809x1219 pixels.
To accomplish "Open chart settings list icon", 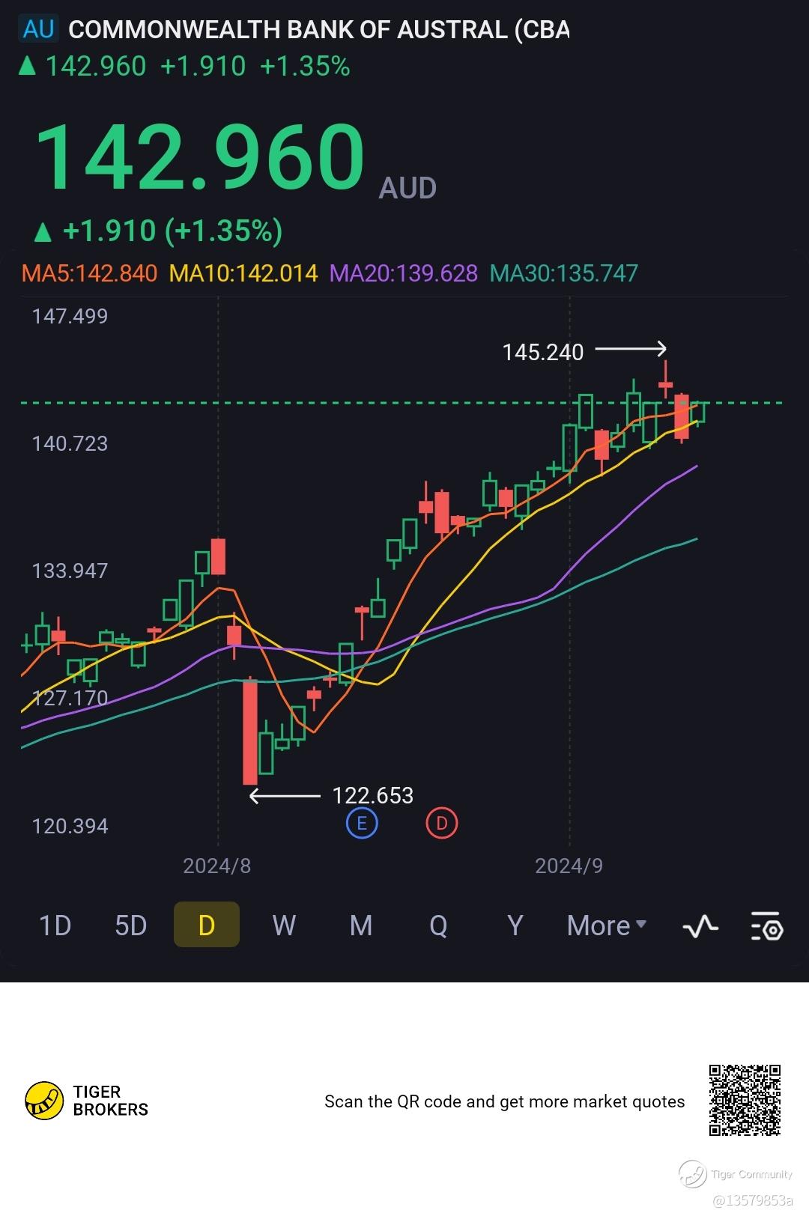I will (767, 927).
